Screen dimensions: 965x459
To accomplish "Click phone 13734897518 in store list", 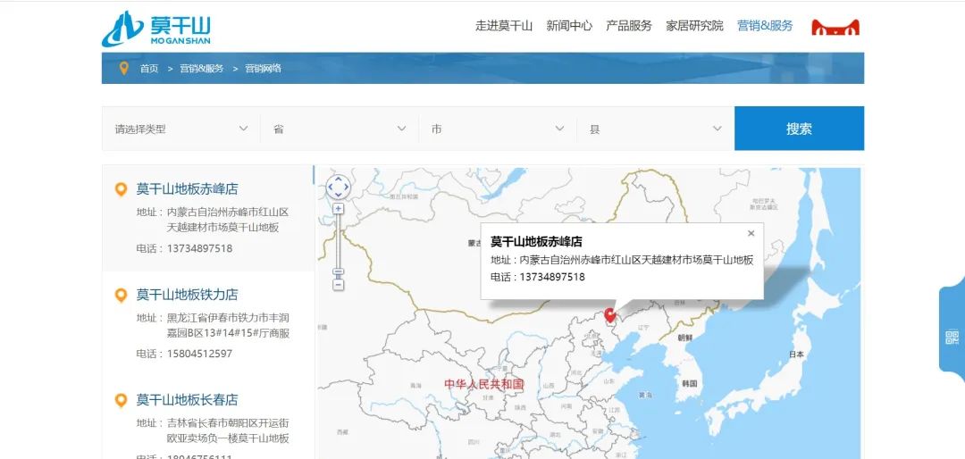I will click(x=199, y=248).
